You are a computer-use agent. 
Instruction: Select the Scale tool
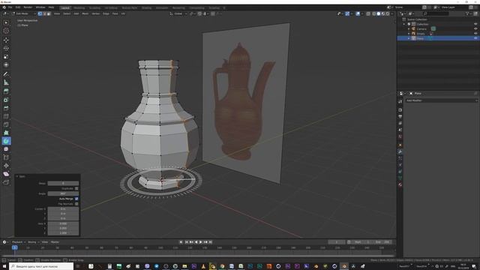6,57
